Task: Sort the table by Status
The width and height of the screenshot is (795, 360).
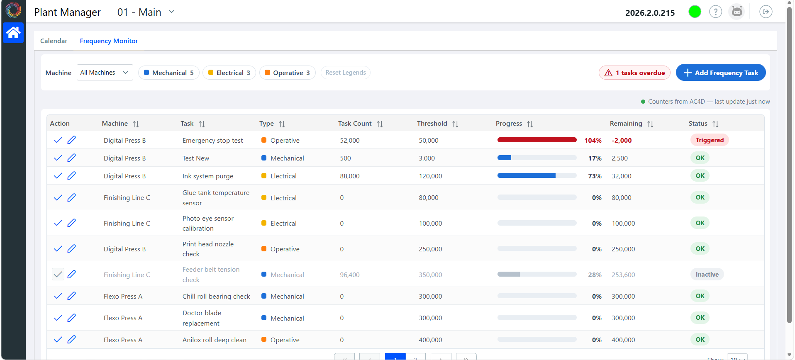Action: pyautogui.click(x=715, y=124)
